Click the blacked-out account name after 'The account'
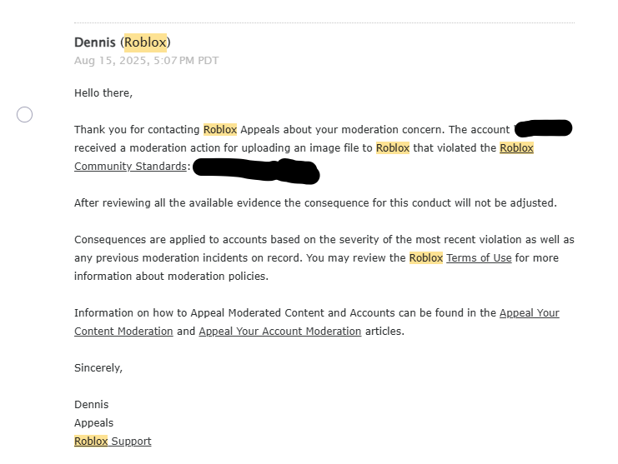This screenshot has height=464, width=618. pos(543,128)
